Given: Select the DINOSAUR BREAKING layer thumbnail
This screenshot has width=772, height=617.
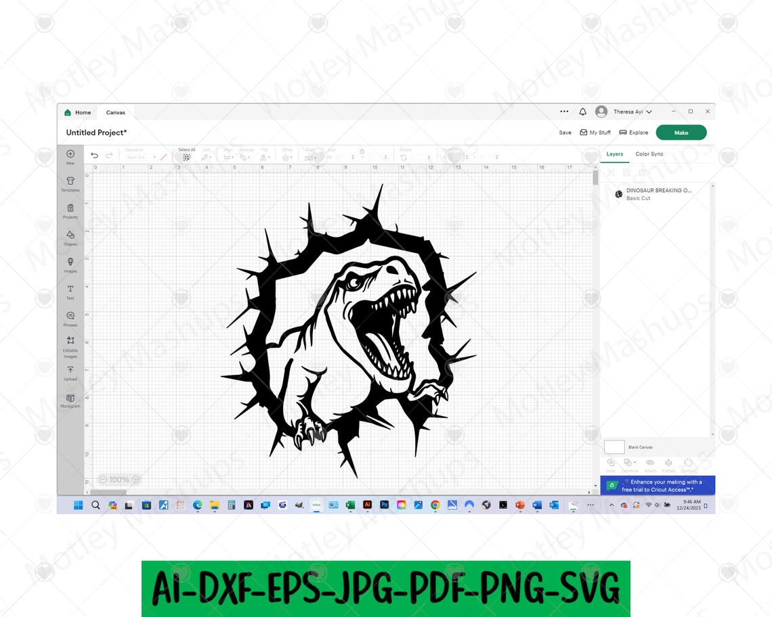Looking at the screenshot, I should coord(618,193).
